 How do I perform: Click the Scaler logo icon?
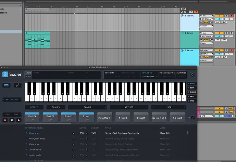click(5, 74)
